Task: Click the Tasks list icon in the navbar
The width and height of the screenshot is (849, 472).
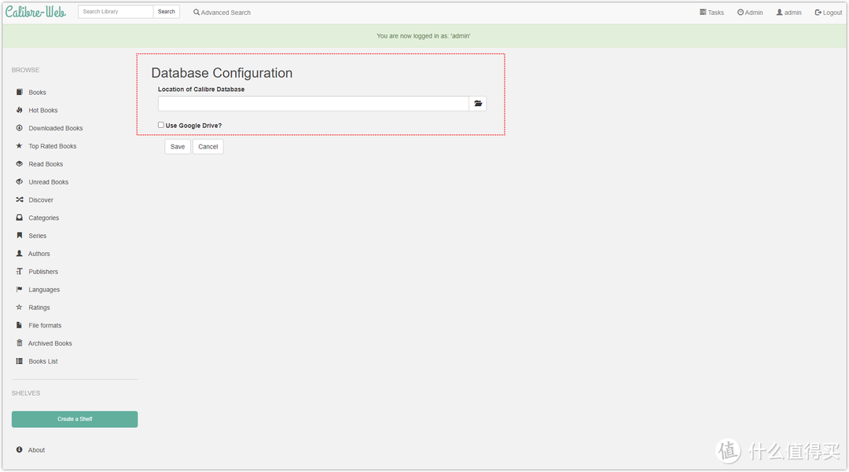Action: tap(703, 12)
